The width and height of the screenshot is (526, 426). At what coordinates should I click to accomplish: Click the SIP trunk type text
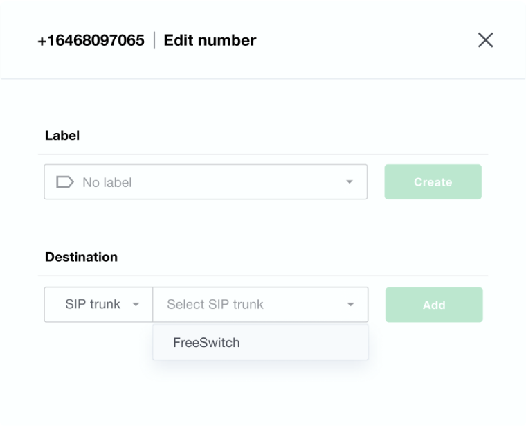93,304
